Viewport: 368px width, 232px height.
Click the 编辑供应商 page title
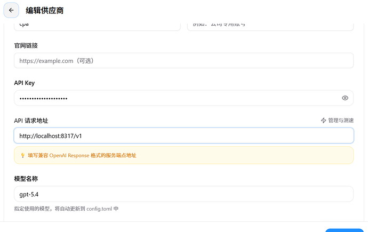(x=45, y=11)
